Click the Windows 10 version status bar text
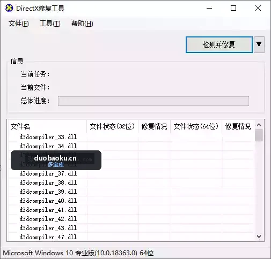 (x=78, y=253)
